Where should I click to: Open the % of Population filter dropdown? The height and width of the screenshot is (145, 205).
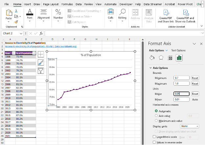tap(34, 53)
